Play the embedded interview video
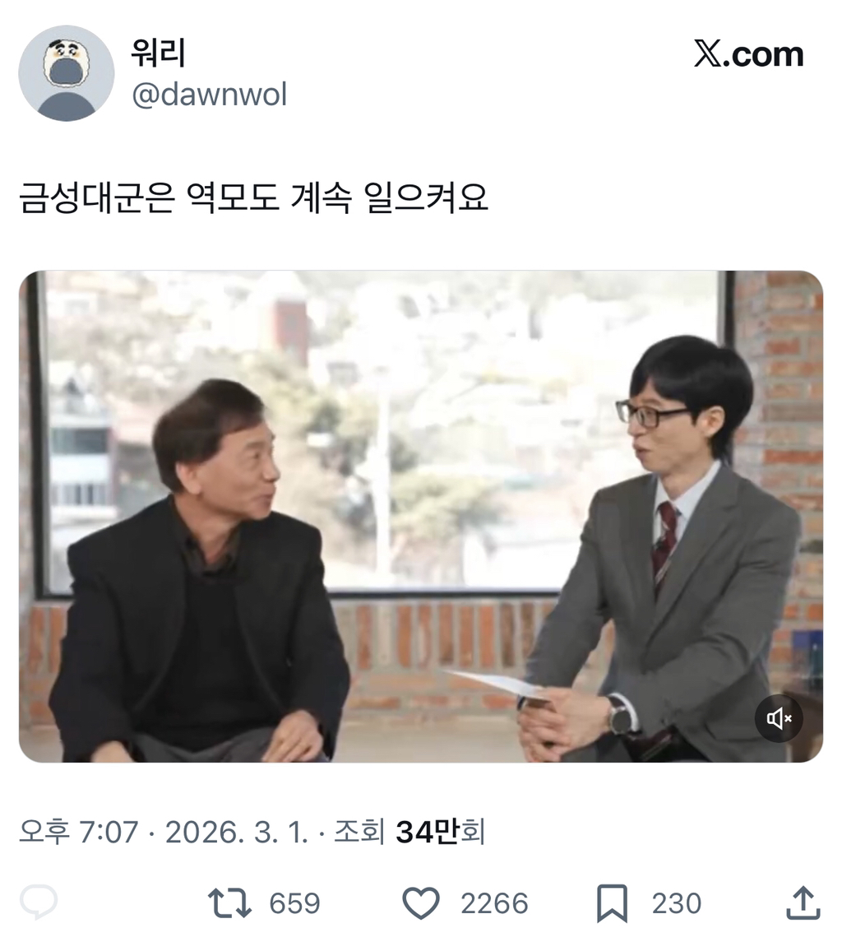Viewport: 842px width, 928px height. tap(421, 516)
